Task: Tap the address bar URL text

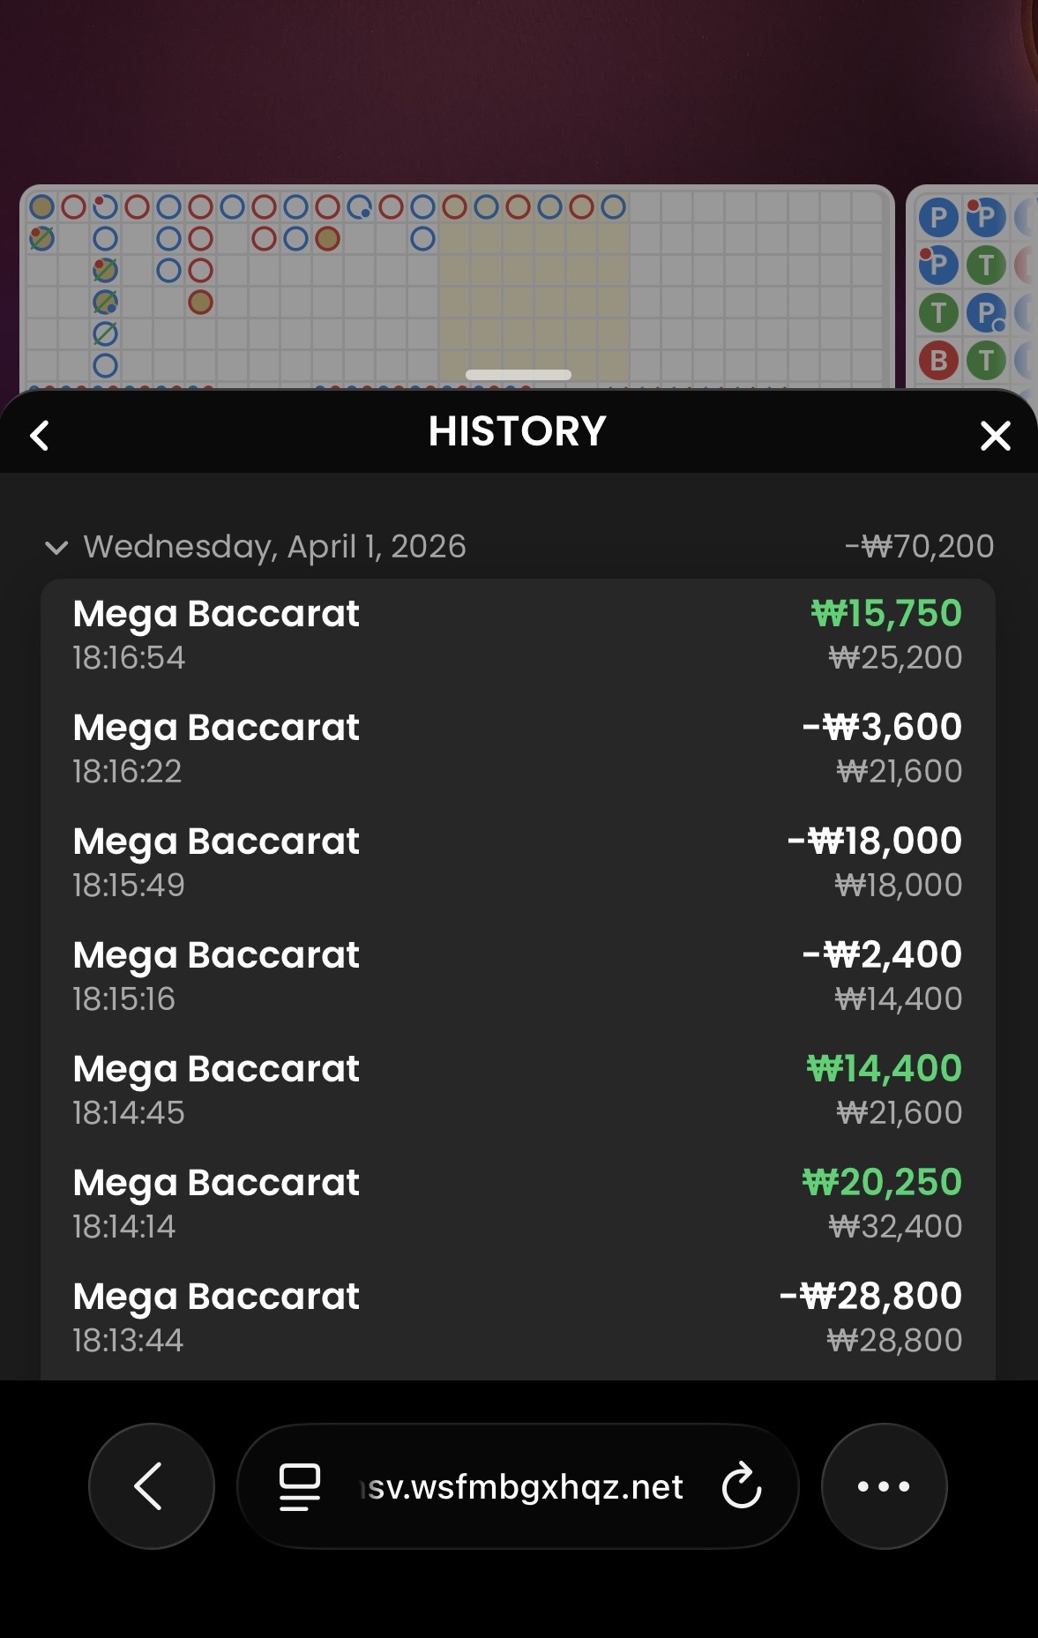Action: pos(525,1487)
